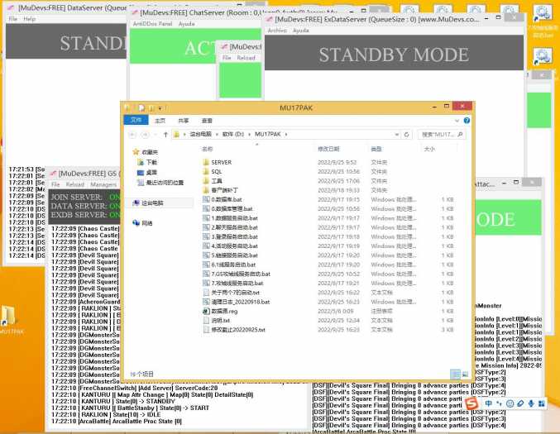Toggle Chinese/English mode 中 in IME bar
Screen dimensions: 560x434
(x=489, y=403)
